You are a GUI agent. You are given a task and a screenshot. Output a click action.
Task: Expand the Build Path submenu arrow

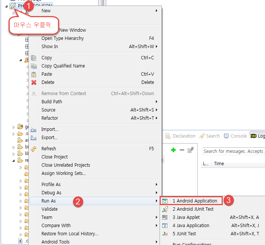tap(157, 102)
